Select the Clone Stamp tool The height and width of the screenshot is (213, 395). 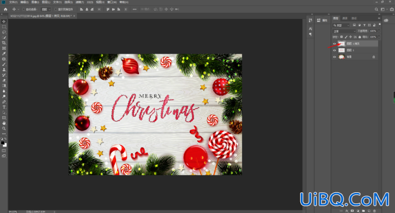[x=4, y=70]
